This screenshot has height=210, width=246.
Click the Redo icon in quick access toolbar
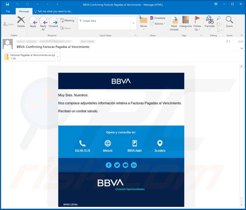point(27,4)
